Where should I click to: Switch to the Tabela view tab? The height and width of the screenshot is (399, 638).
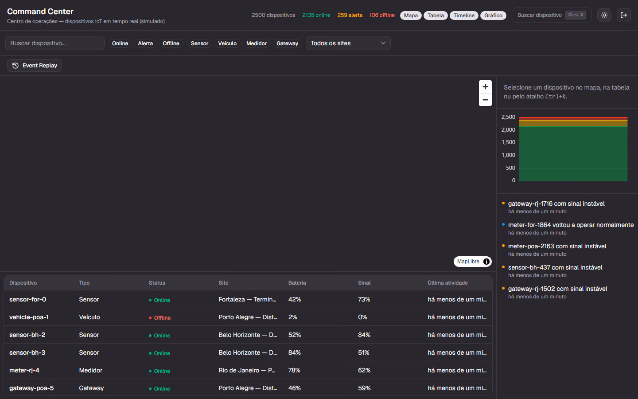pos(436,16)
